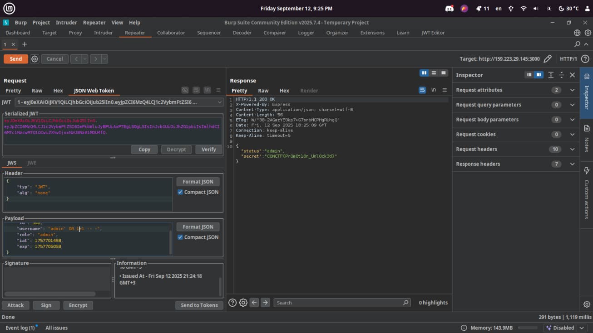Screen dimensions: 593x333
Task: Click the edit target pencil icon
Action: pyautogui.click(x=548, y=59)
